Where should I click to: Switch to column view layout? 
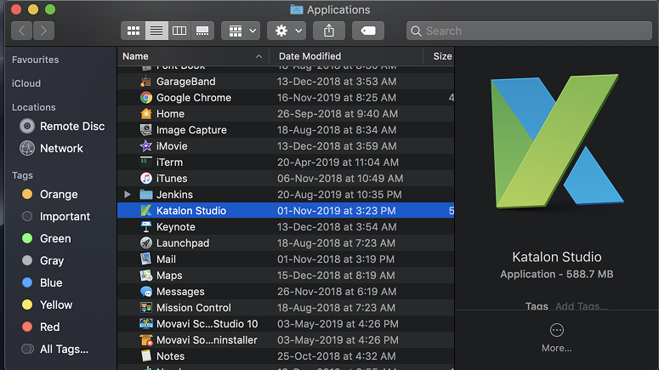click(179, 31)
